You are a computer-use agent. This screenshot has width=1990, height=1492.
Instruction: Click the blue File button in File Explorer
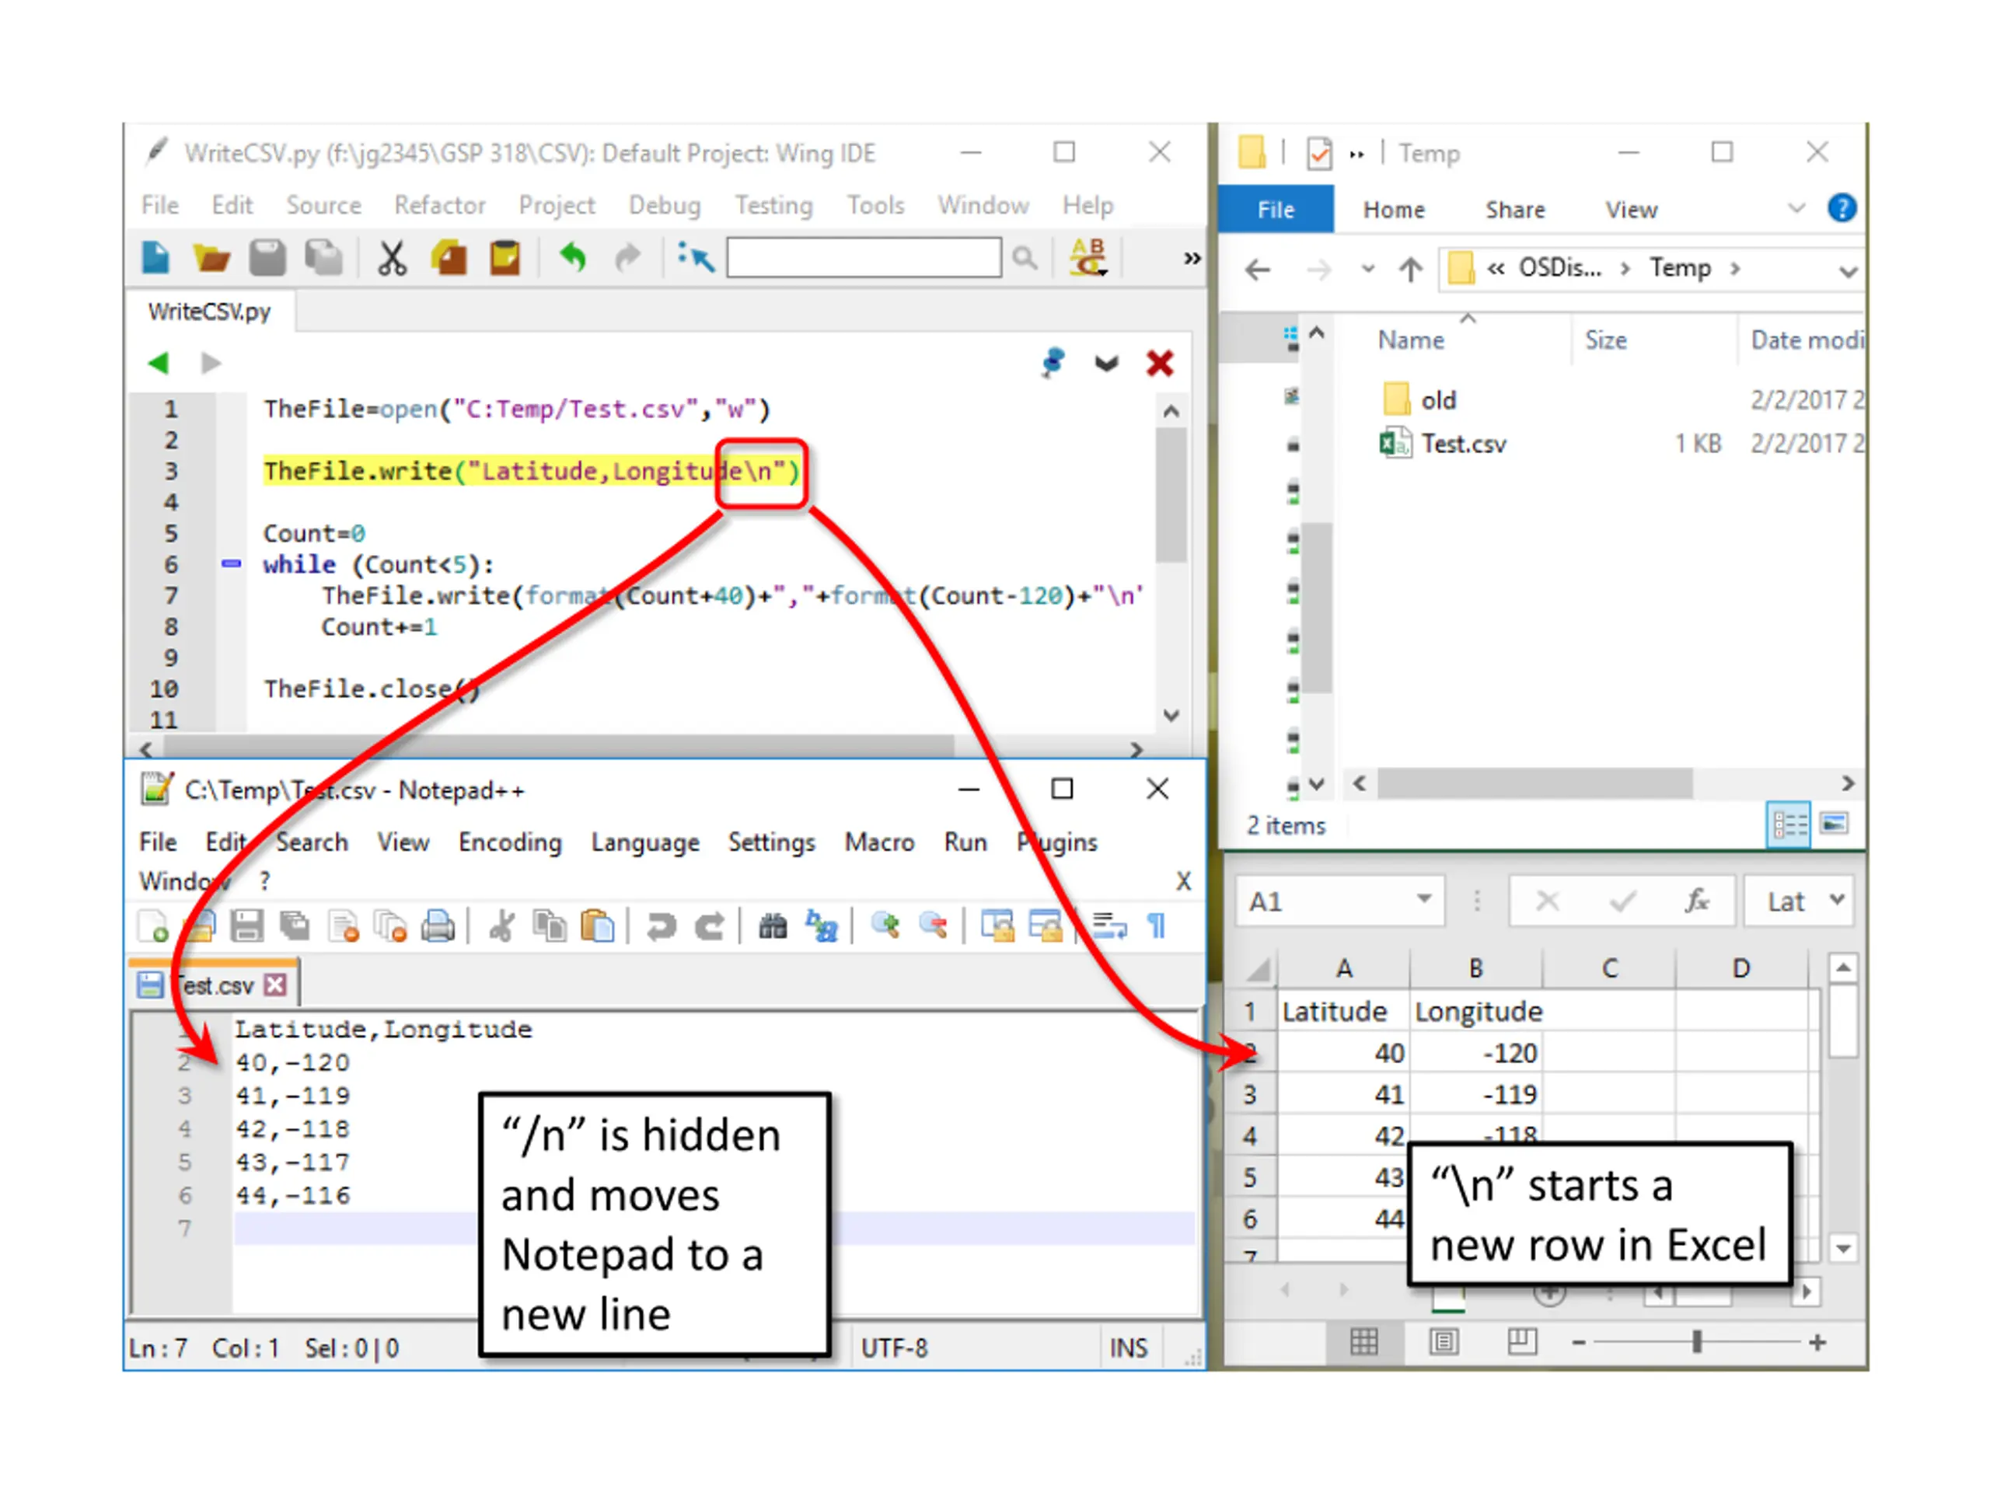pyautogui.click(x=1276, y=210)
